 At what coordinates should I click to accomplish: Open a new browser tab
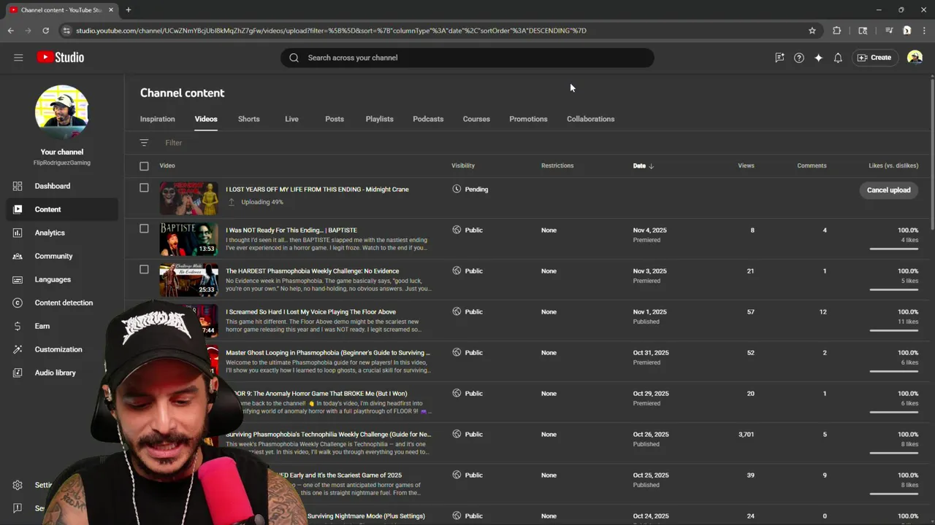click(128, 9)
